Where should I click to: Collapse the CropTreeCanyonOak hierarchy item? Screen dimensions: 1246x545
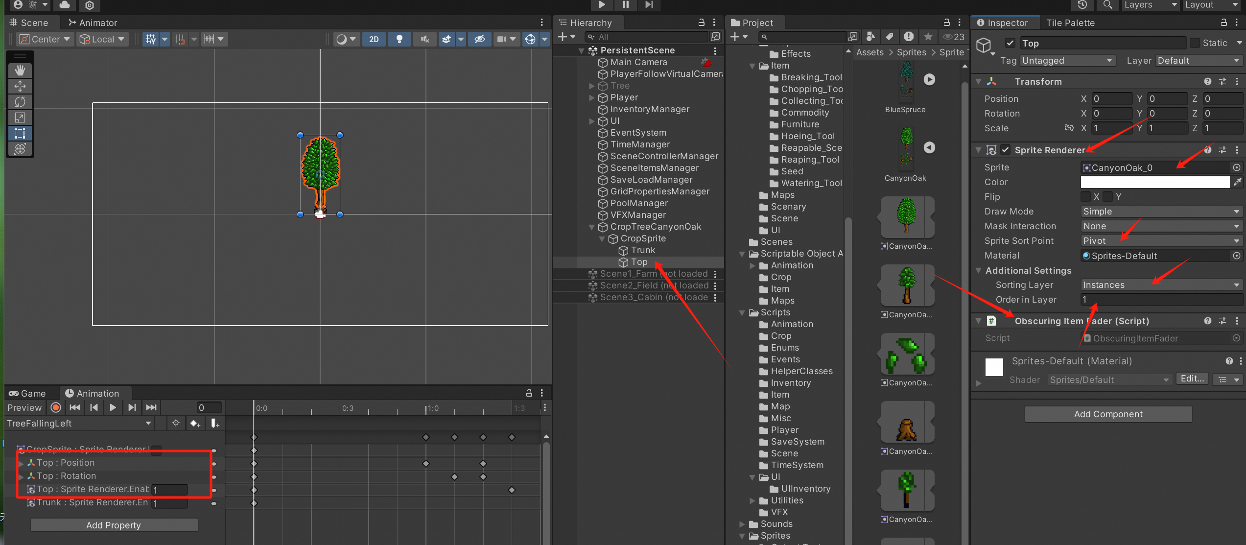(x=591, y=227)
